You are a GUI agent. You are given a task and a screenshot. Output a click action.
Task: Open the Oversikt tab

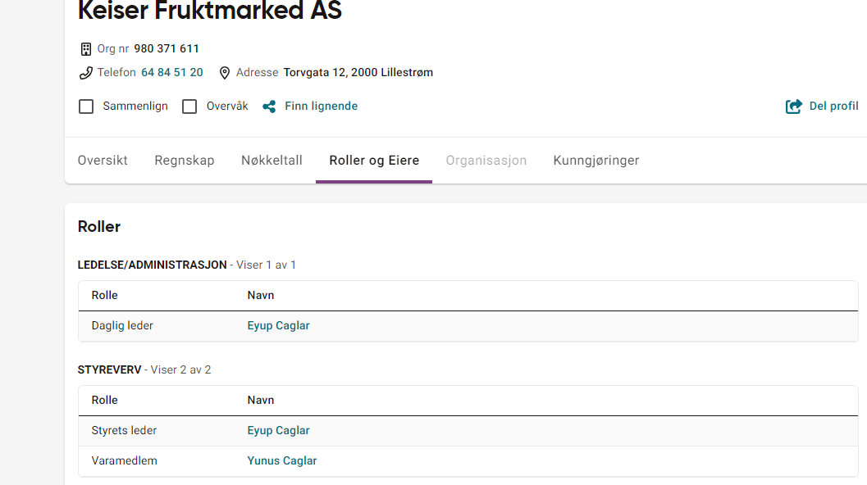tap(103, 161)
